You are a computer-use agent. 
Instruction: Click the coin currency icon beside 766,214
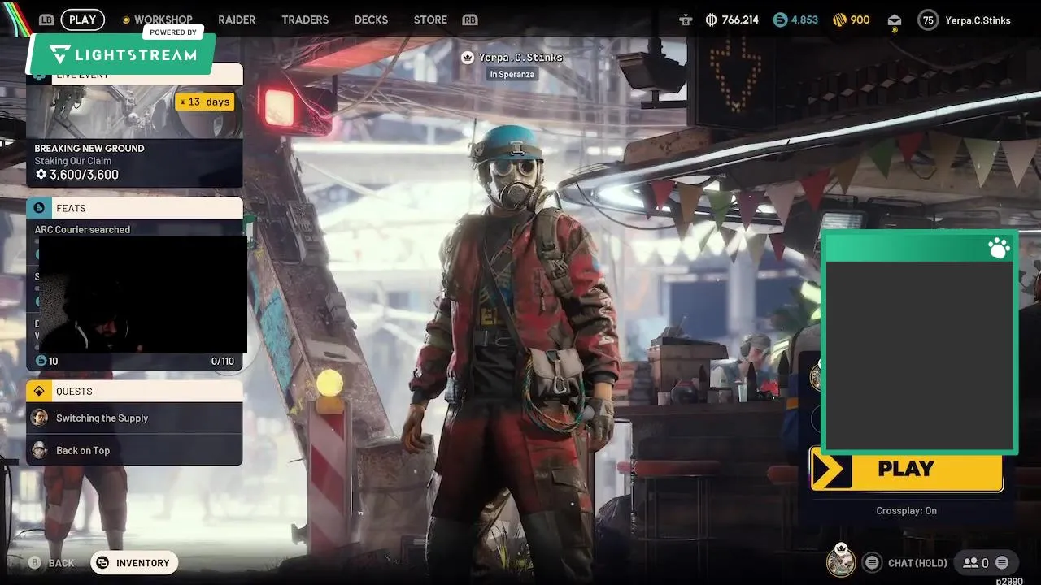(712, 19)
